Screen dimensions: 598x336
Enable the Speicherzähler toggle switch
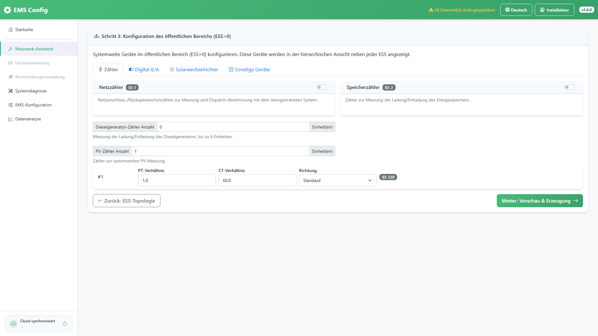tap(569, 87)
